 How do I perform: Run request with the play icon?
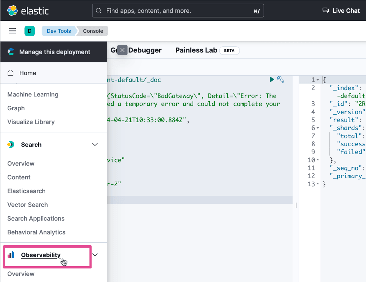272,79
